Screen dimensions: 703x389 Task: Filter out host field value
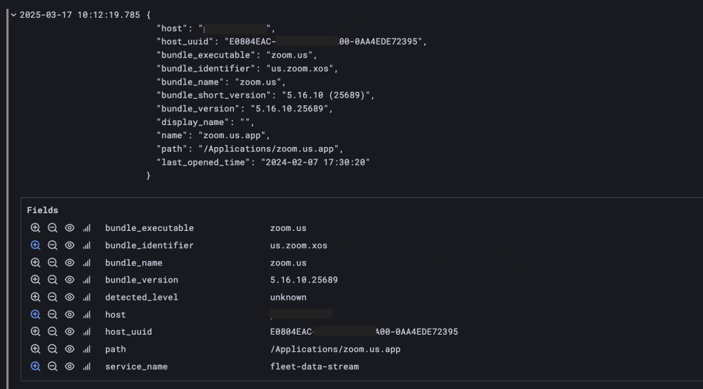point(52,315)
